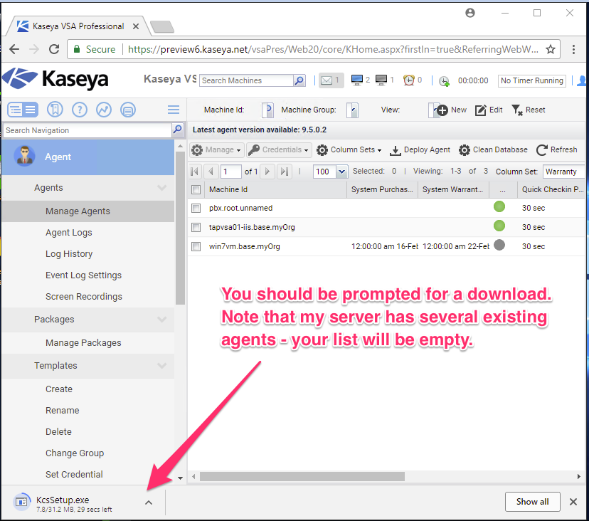
Task: Click the notes list icon in navigation
Action: (128, 110)
